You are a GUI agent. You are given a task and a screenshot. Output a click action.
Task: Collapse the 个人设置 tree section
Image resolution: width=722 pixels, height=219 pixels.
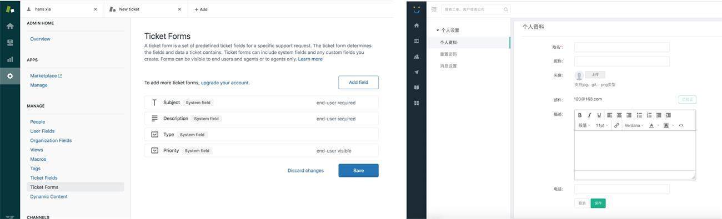click(x=438, y=30)
